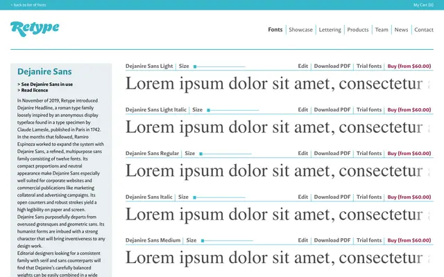The image size is (444, 277).
Task: Click the Dejanire Sans Italic size slider
Action: click(219, 197)
